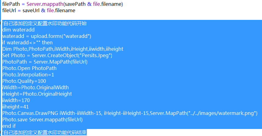Click 'PhotoPath = Server.MapPath(fileUrl)' line
The width and height of the screenshot is (262, 136).
pyautogui.click(x=45, y=62)
